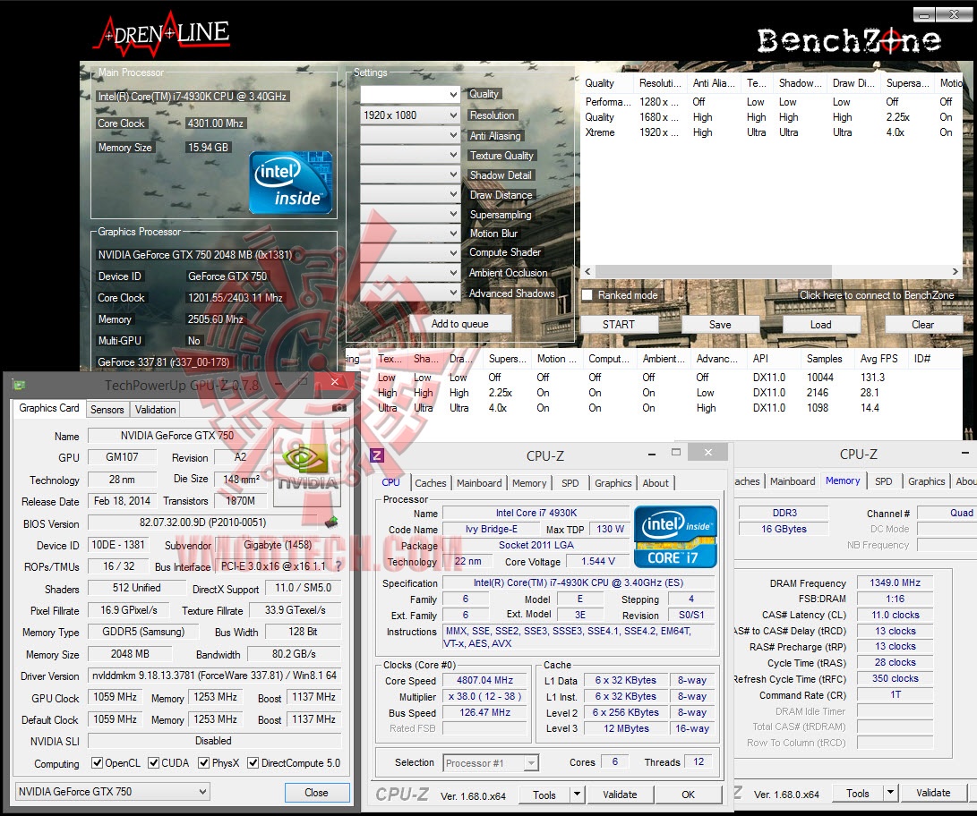Open Memory tab in front CPU-Z
Screen dimensions: 977x816
[529, 483]
